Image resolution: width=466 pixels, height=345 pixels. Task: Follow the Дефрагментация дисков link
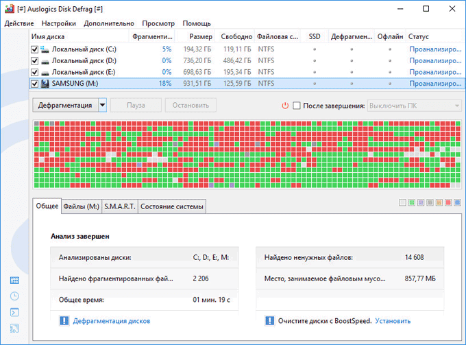112,321
